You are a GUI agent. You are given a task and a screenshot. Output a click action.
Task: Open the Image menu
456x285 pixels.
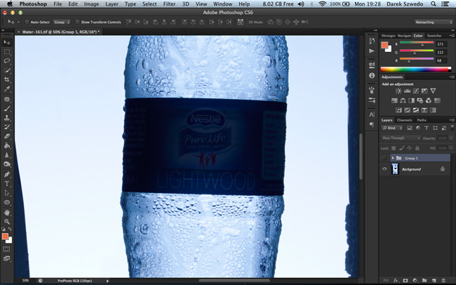pos(91,4)
